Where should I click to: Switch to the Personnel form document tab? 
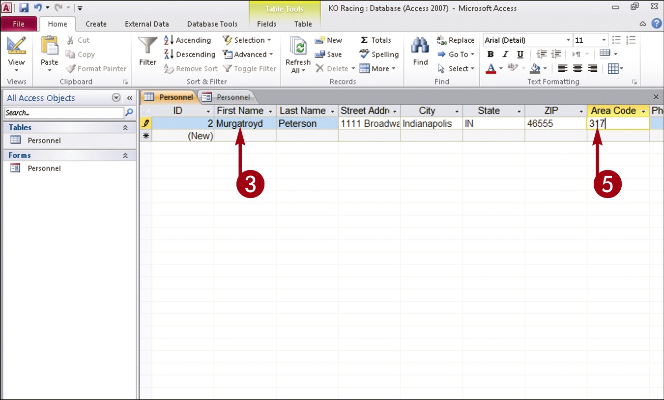coord(227,97)
